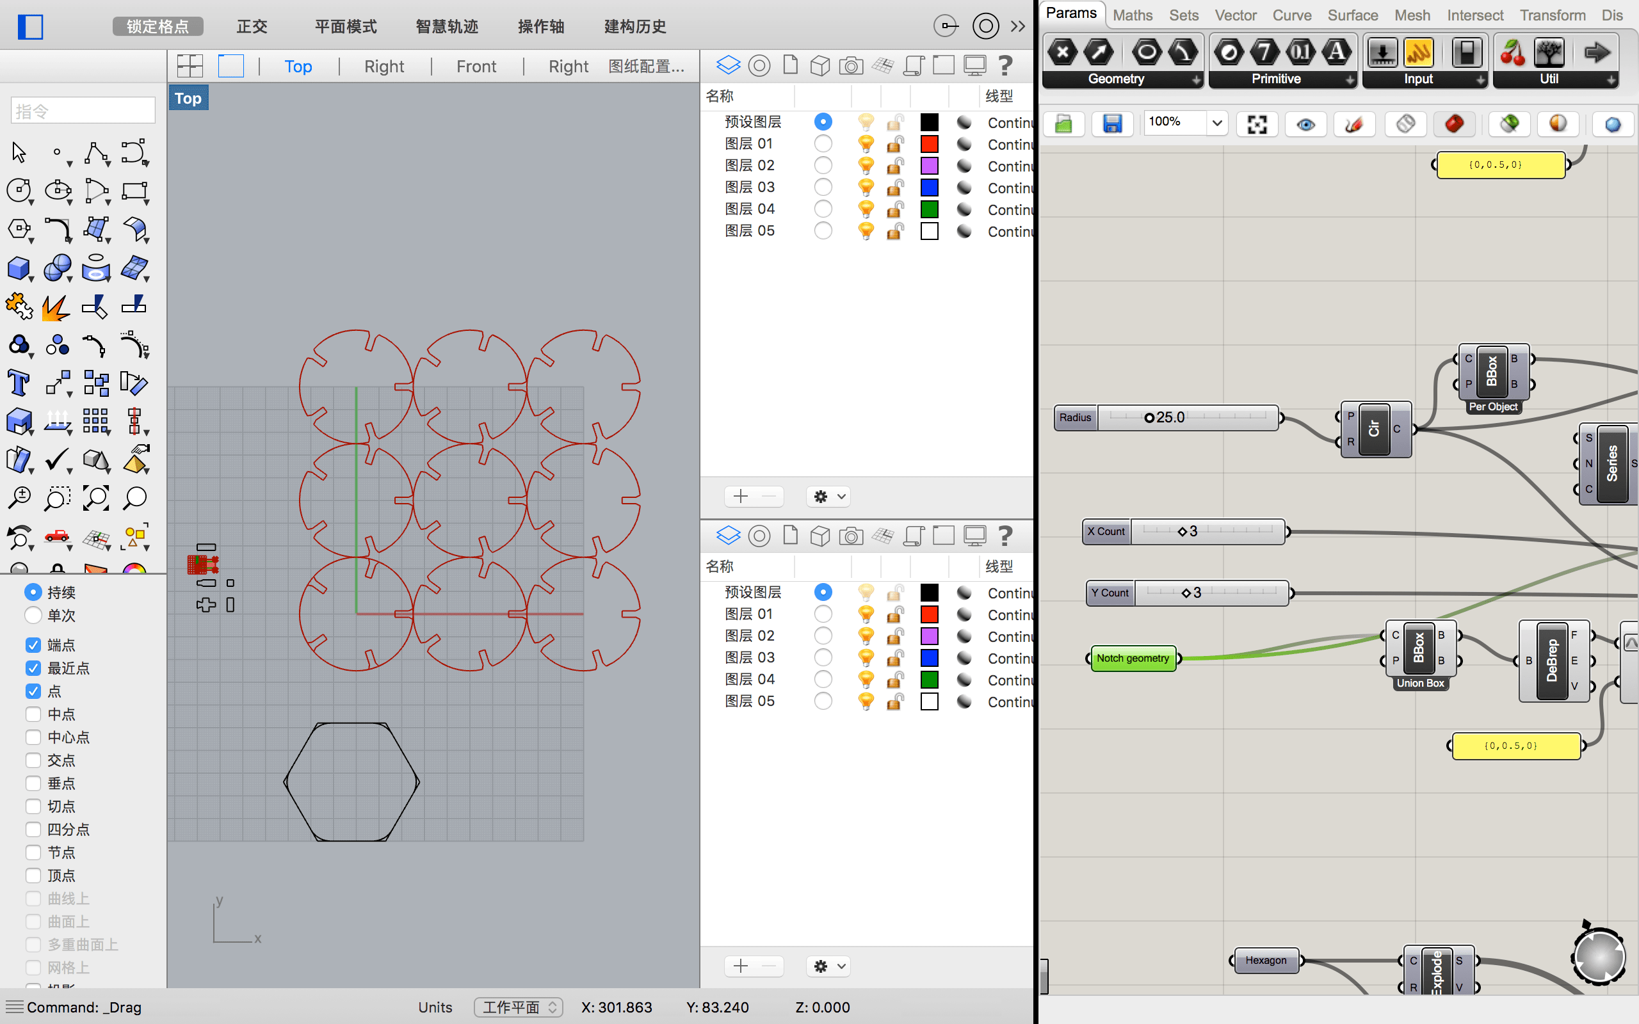Toggle the 锁定格点 grid snap button
Screen dimensions: 1639x1024
(157, 26)
